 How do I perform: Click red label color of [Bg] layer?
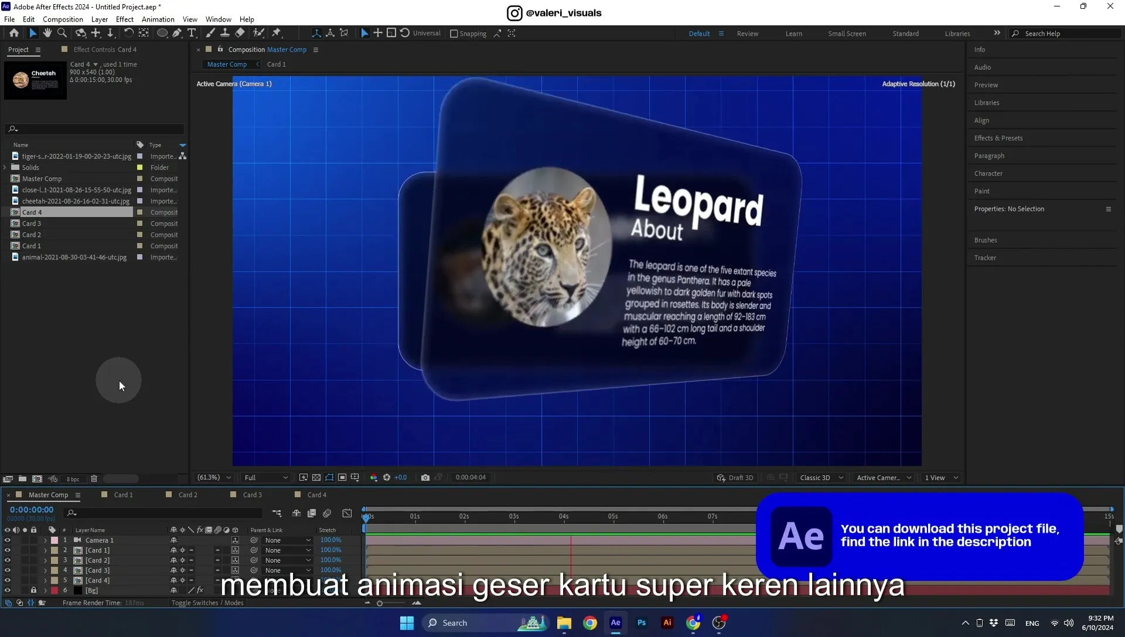54,590
